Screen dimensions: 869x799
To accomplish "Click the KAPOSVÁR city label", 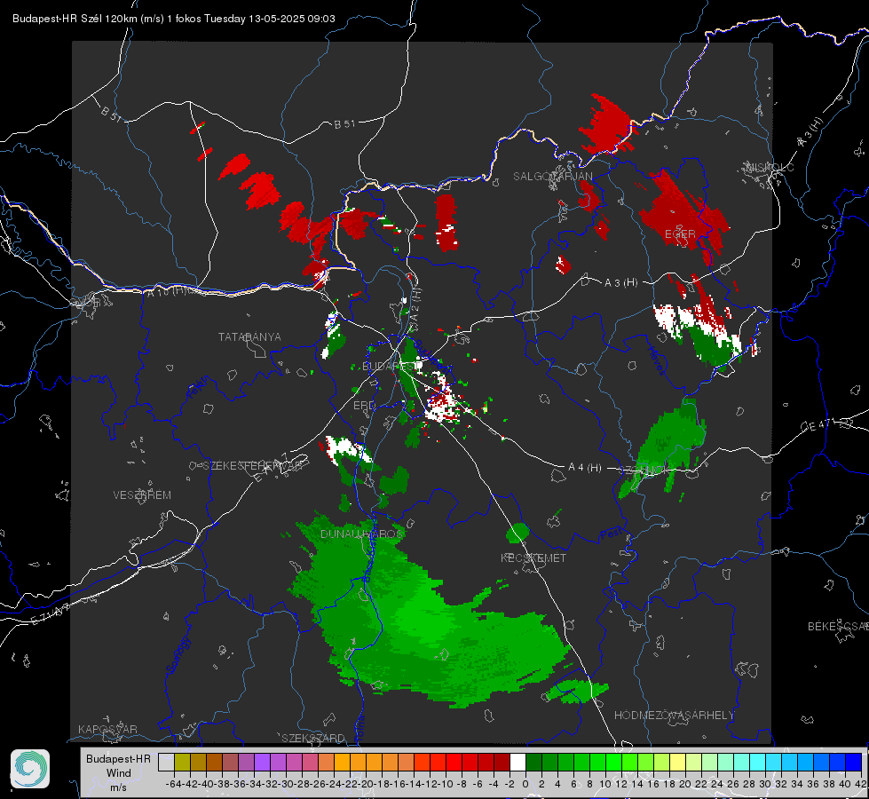I will tap(107, 729).
